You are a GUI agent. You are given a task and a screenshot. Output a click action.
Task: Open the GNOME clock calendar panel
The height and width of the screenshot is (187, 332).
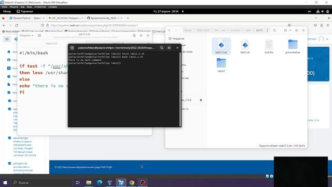tap(166, 11)
